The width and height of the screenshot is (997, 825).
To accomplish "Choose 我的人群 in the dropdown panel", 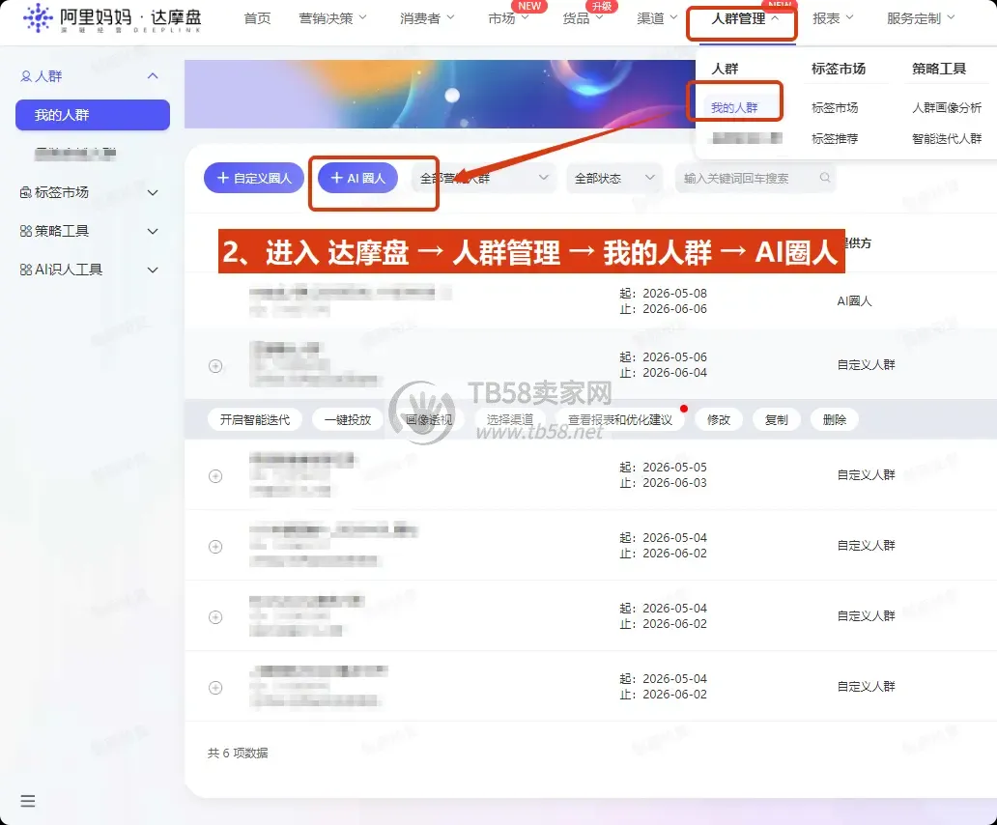I will [734, 108].
